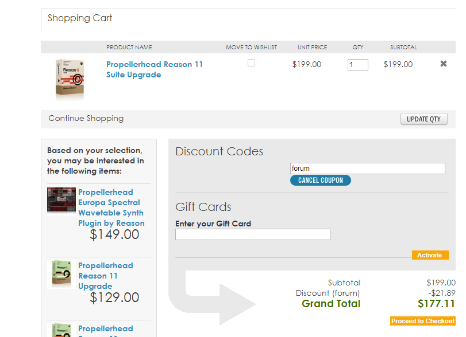Open Propellerhead Reason 11 Suite Upgrade link
The image size is (466, 337).
point(155,69)
